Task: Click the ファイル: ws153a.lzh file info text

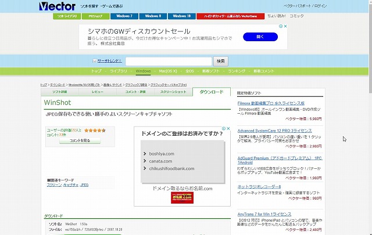Action: pos(85,230)
